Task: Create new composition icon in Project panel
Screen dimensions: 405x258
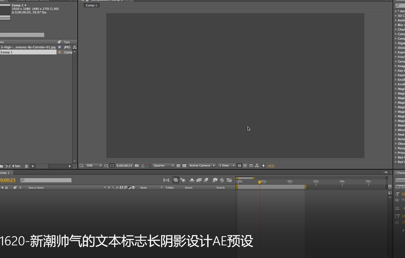Action: pos(8,166)
